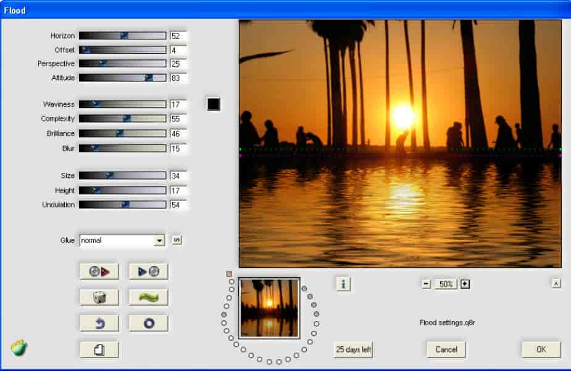Zoom in preview with plus button

coord(465,284)
